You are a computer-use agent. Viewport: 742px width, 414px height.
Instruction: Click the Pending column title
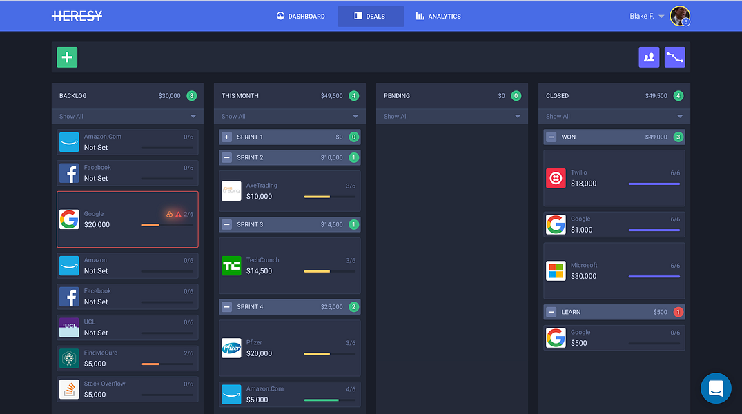[397, 96]
